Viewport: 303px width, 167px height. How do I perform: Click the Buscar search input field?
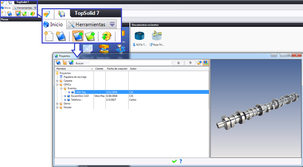click(x=130, y=63)
